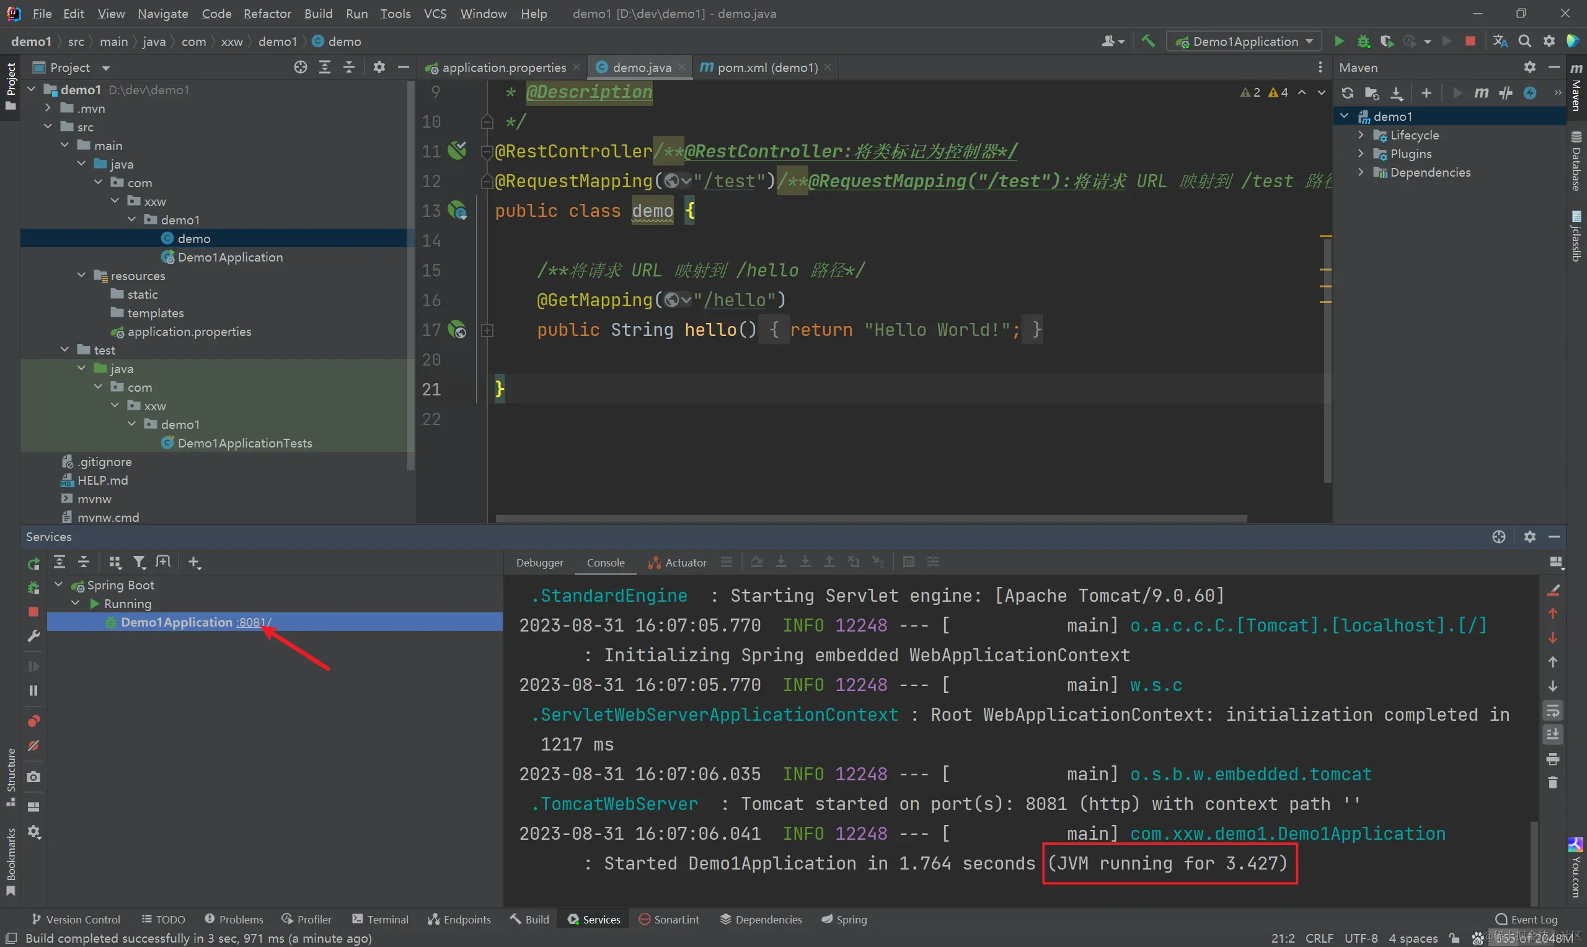The image size is (1587, 947).
Task: Click the Debug bug icon in toolbar
Action: pos(1363,42)
